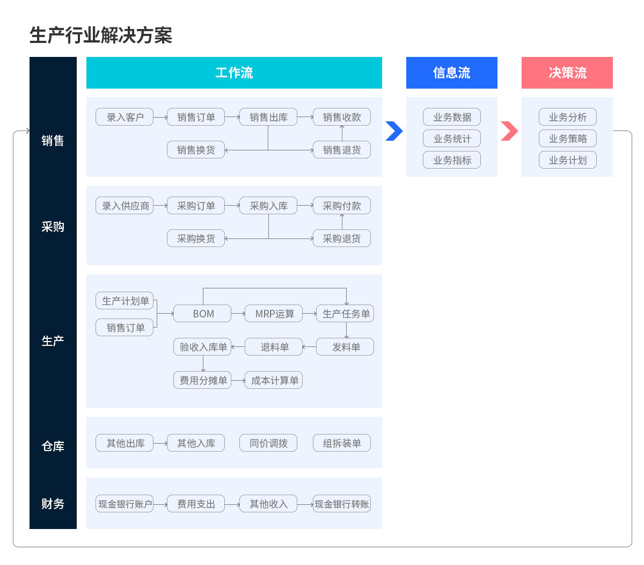Choose 财务 in the left sidebar
Image resolution: width=644 pixels, height=565 pixels.
[53, 504]
